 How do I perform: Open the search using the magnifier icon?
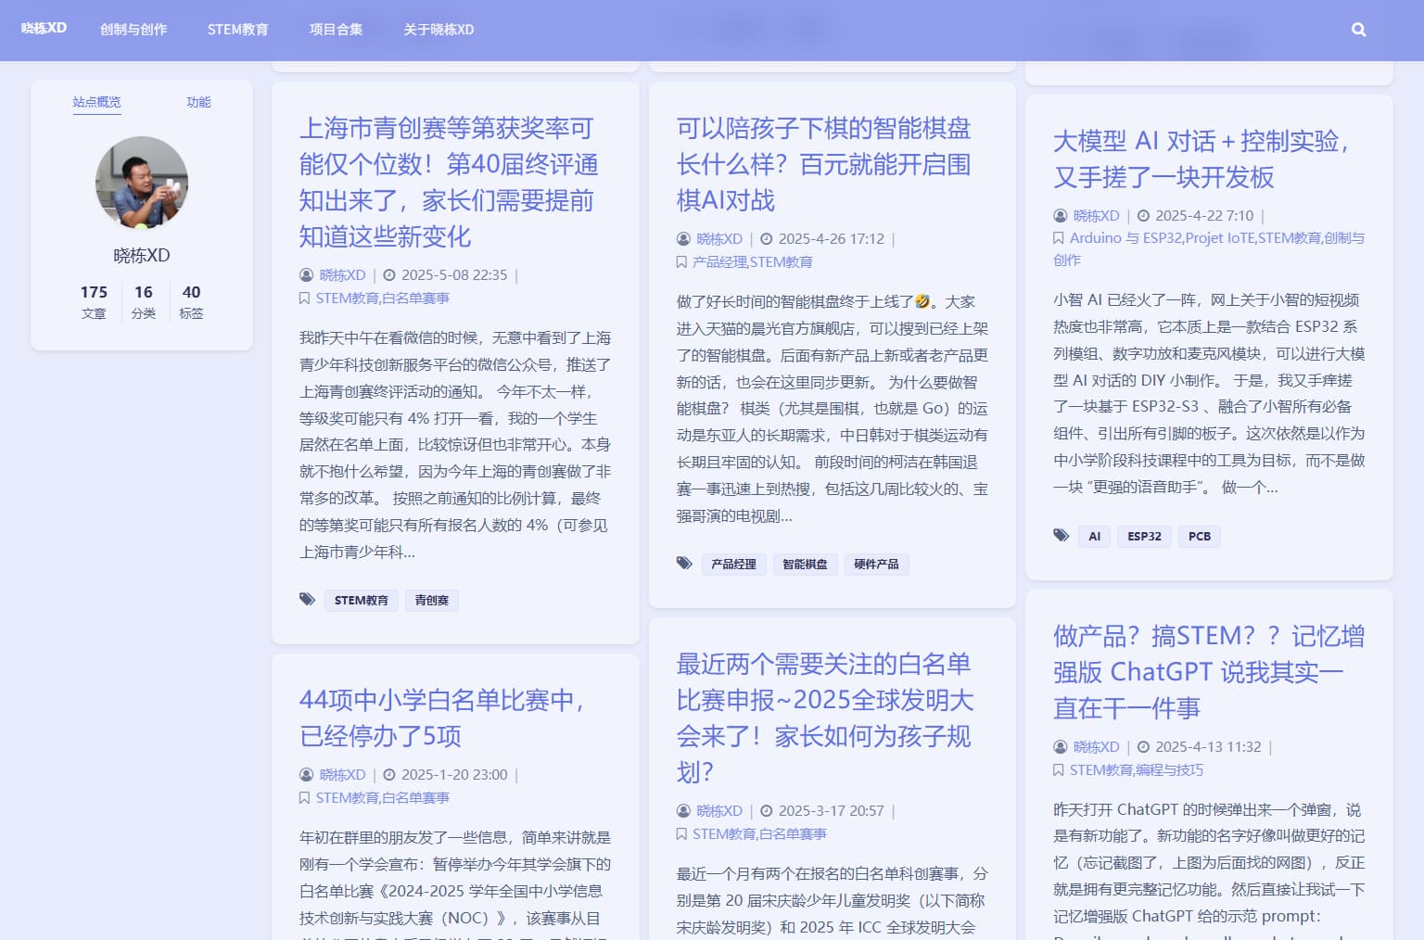click(1358, 29)
